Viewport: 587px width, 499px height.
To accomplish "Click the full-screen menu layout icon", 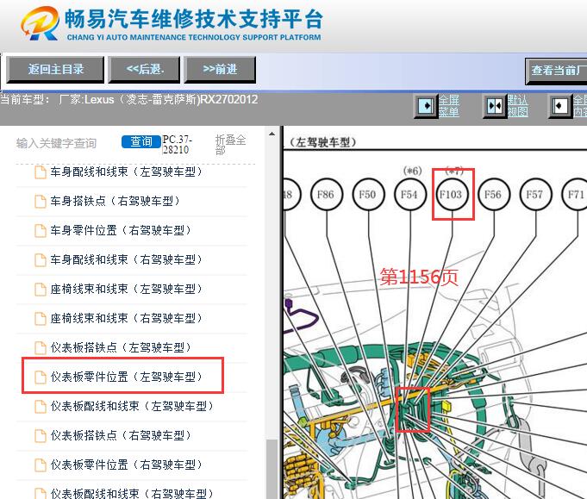I will (426, 106).
